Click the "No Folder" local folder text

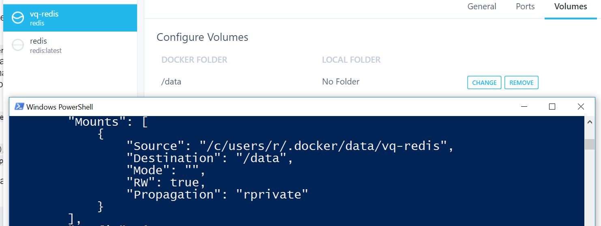(x=341, y=82)
